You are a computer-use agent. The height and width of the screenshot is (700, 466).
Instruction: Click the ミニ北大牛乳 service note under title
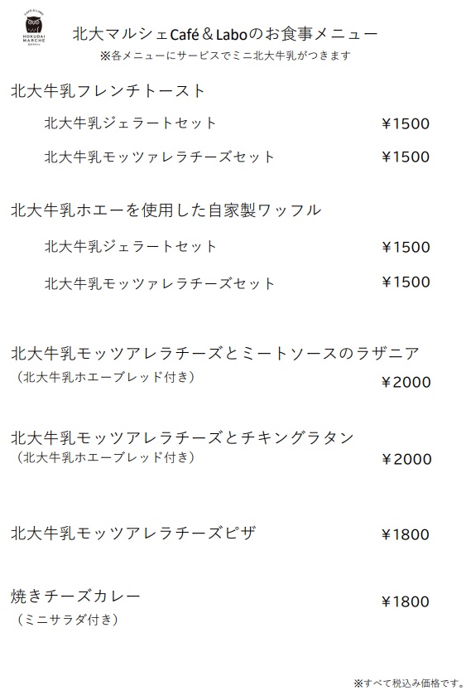[x=225, y=56]
